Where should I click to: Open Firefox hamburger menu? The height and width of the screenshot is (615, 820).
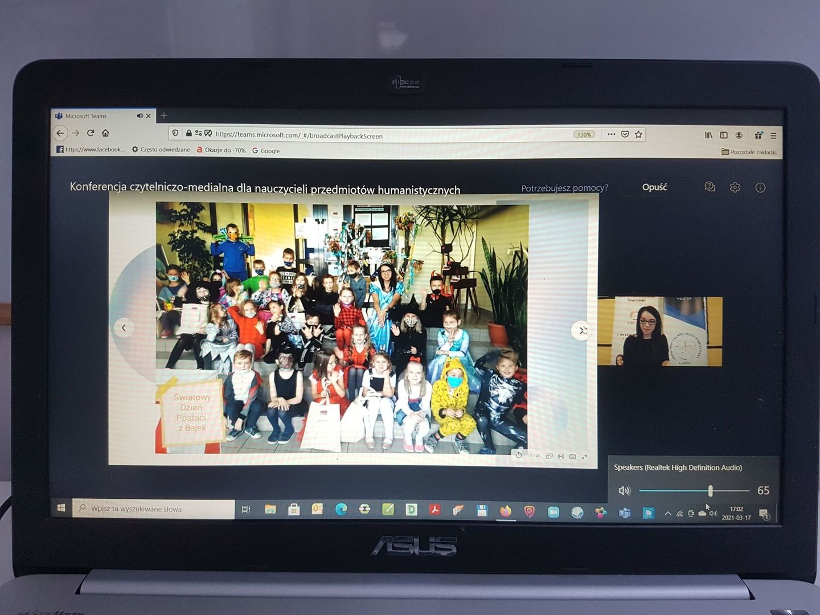coord(773,136)
